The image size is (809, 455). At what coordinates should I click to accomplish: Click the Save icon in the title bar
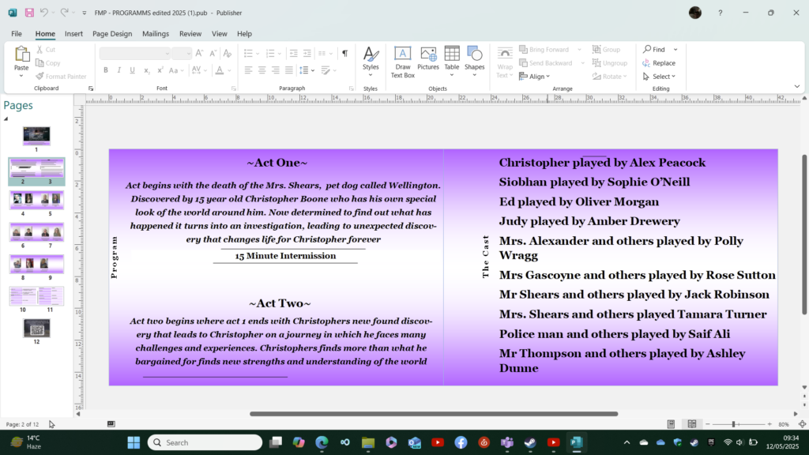[29, 13]
